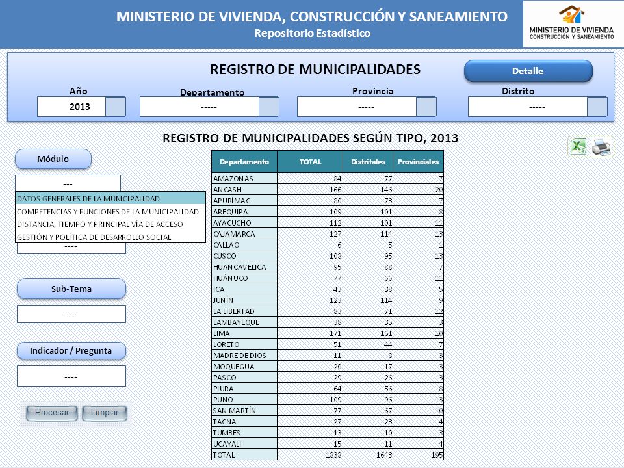Select GESTIÓN Y POLÍTICA DE DESARROLLO SOCIAL
This screenshot has width=624, height=468.
[110, 237]
